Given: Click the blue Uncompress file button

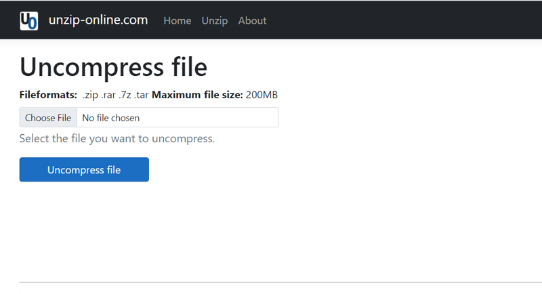Looking at the screenshot, I should pyautogui.click(x=84, y=170).
